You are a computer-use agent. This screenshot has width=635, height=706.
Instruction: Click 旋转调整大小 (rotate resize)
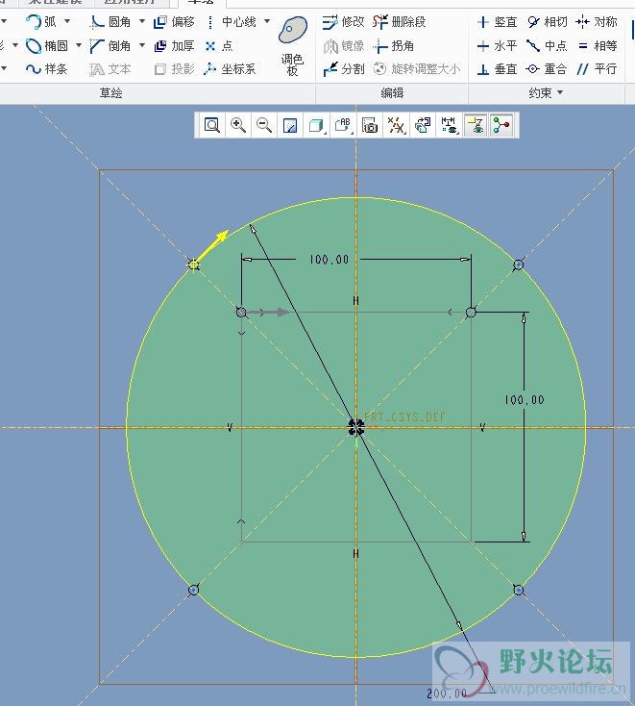417,69
